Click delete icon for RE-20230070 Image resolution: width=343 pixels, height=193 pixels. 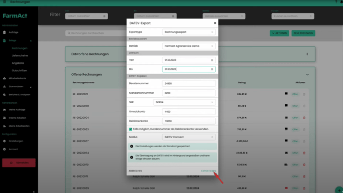coord(304,165)
